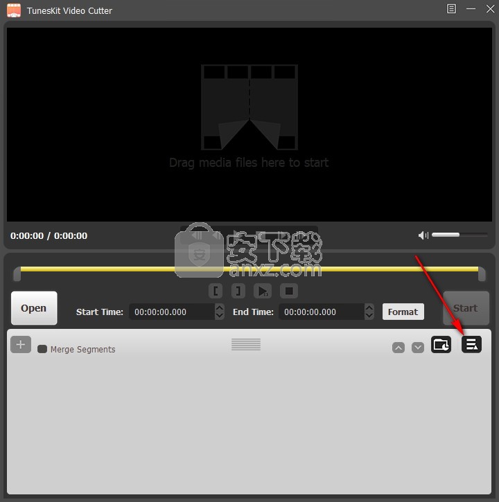The height and width of the screenshot is (502, 499).
Task: Click the right timeline trim handle
Action: pyautogui.click(x=482, y=274)
